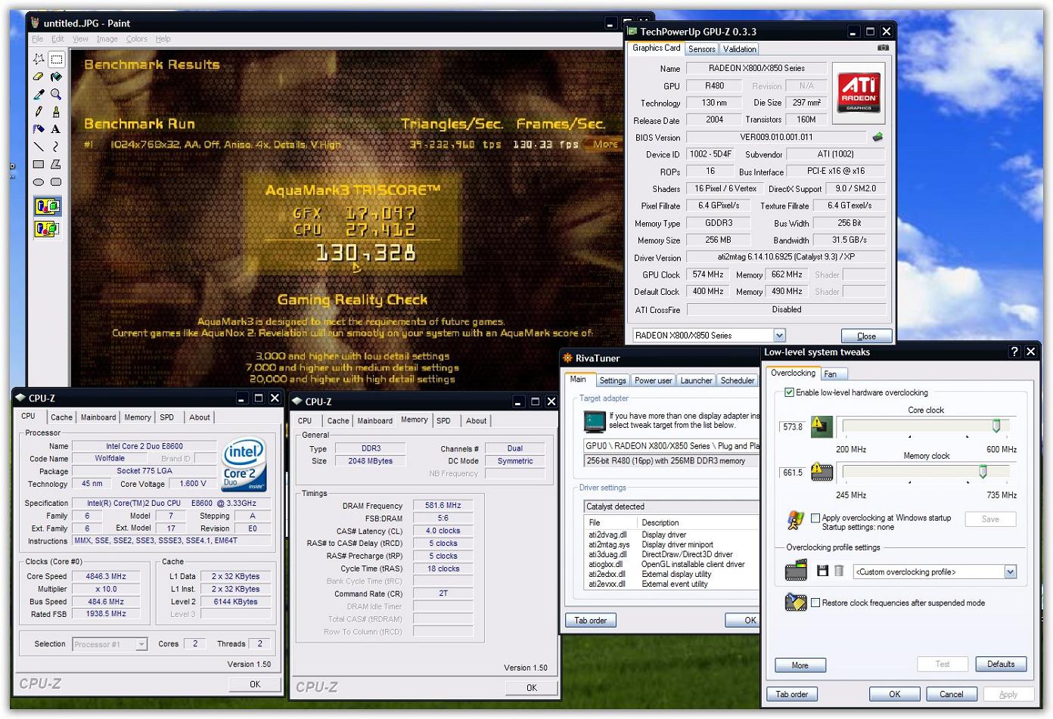The height and width of the screenshot is (719, 1053).
Task: Open the Processor #1 selection dropdown
Action: pyautogui.click(x=141, y=644)
